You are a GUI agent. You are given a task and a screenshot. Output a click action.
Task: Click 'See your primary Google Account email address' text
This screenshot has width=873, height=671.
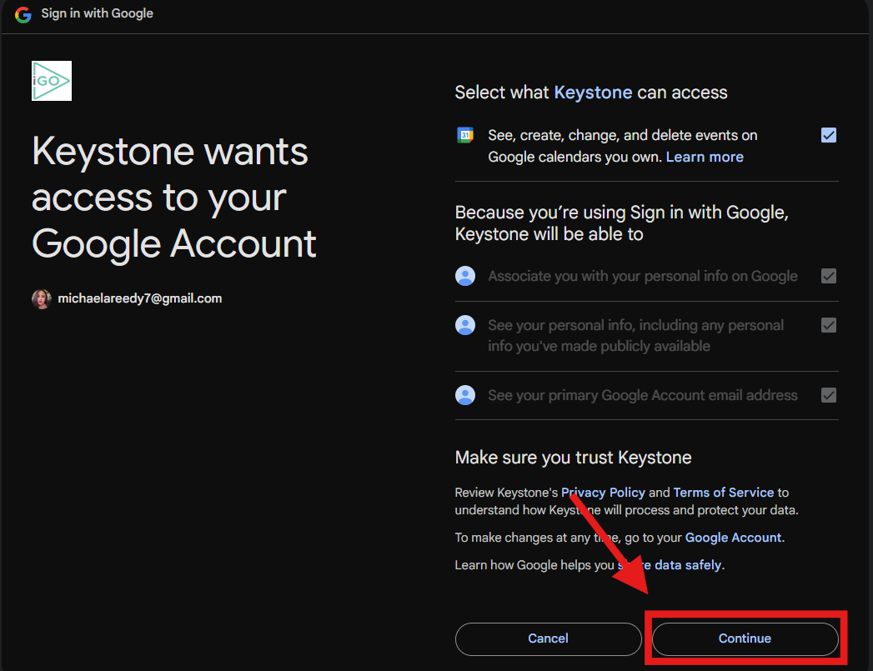[x=643, y=395]
